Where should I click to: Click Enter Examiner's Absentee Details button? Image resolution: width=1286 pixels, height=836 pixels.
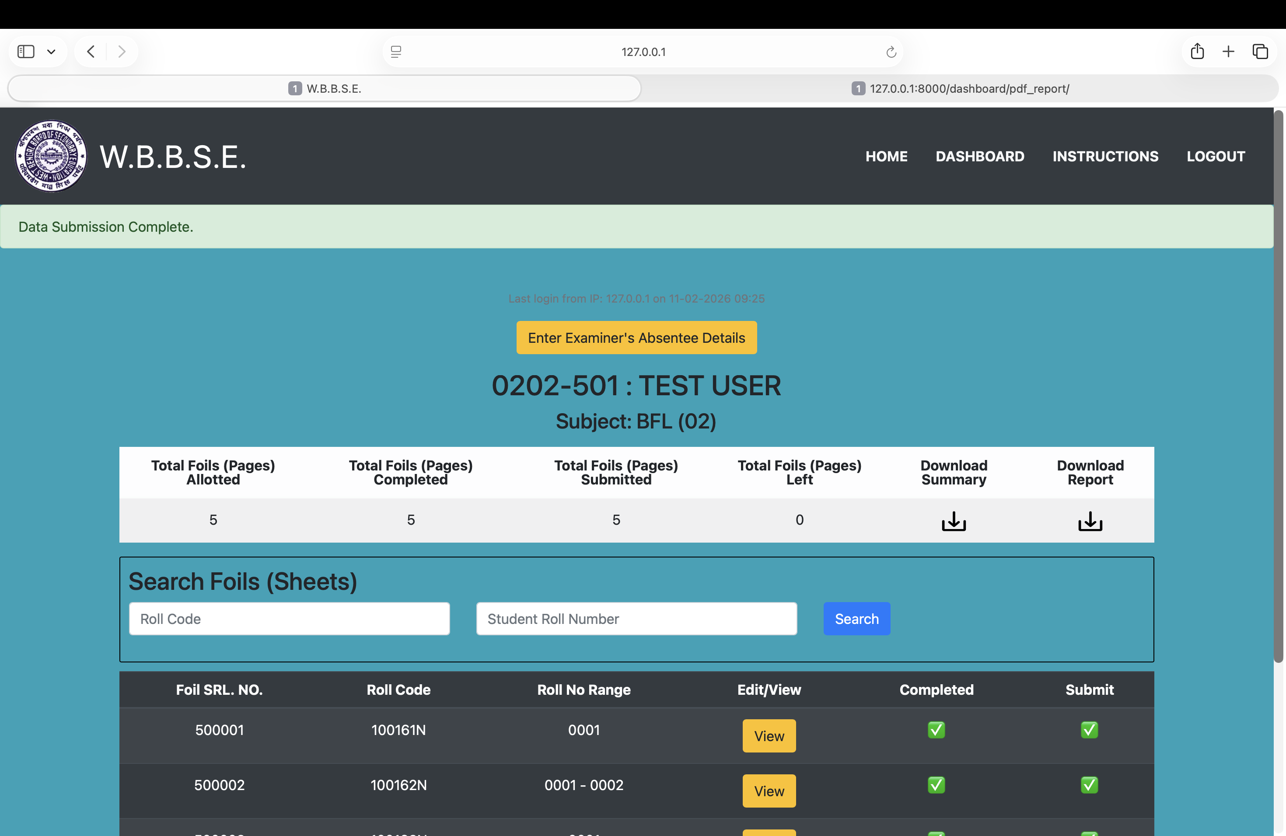[x=636, y=338]
